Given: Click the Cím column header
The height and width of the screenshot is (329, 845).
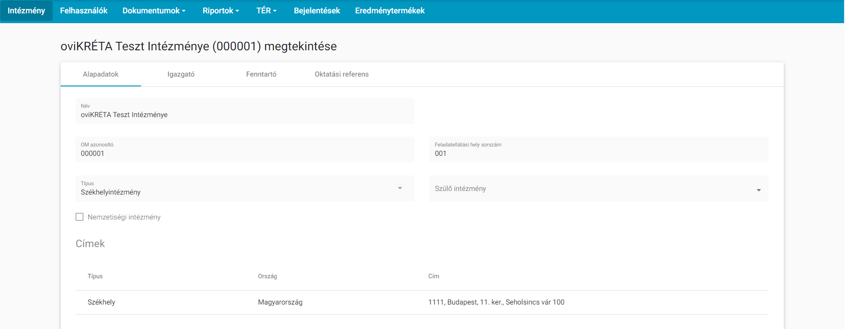Looking at the screenshot, I should [434, 276].
